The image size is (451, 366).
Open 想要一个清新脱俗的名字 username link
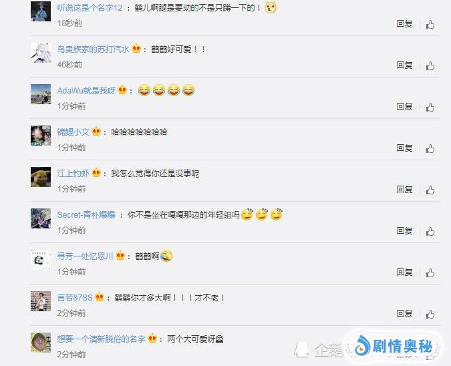(101, 339)
